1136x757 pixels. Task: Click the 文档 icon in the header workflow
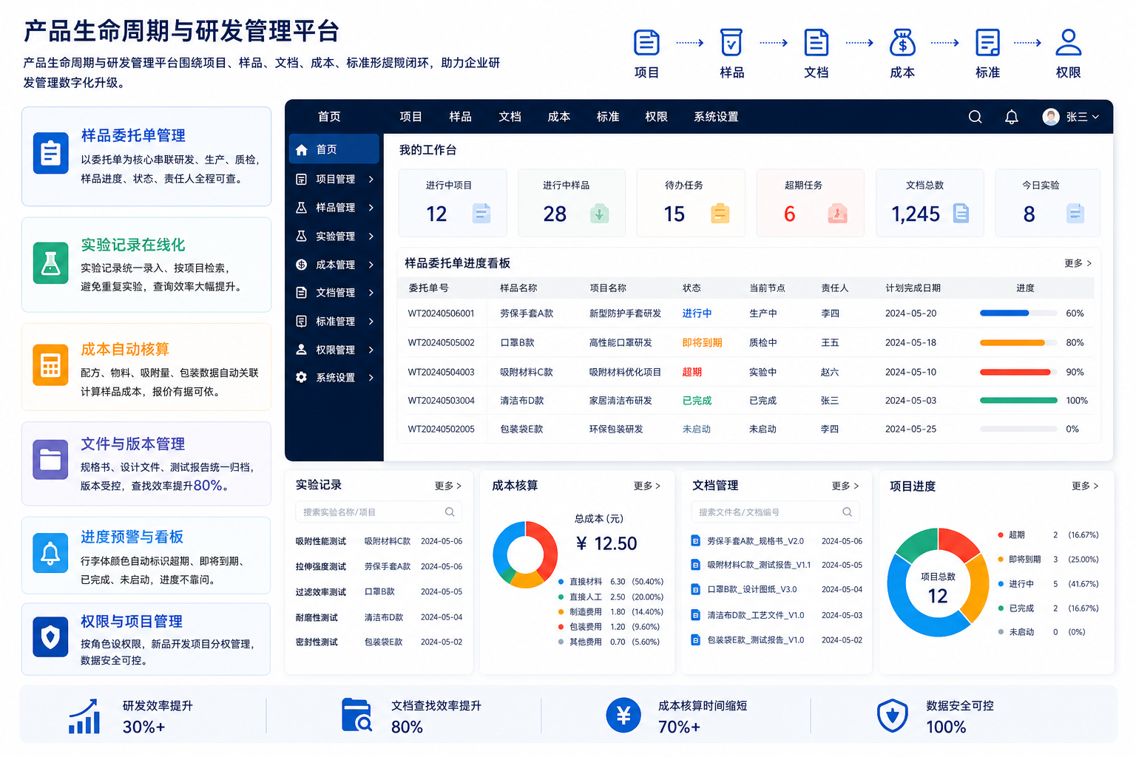(x=816, y=43)
